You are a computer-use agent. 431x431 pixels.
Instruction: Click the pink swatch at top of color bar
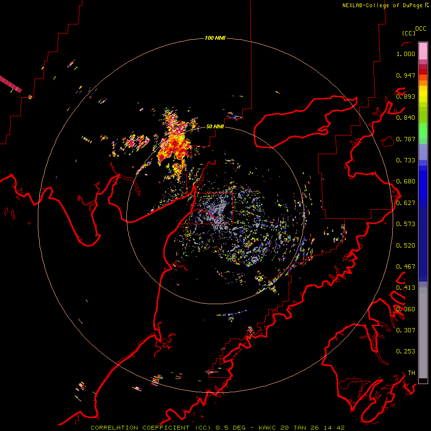coord(423,51)
